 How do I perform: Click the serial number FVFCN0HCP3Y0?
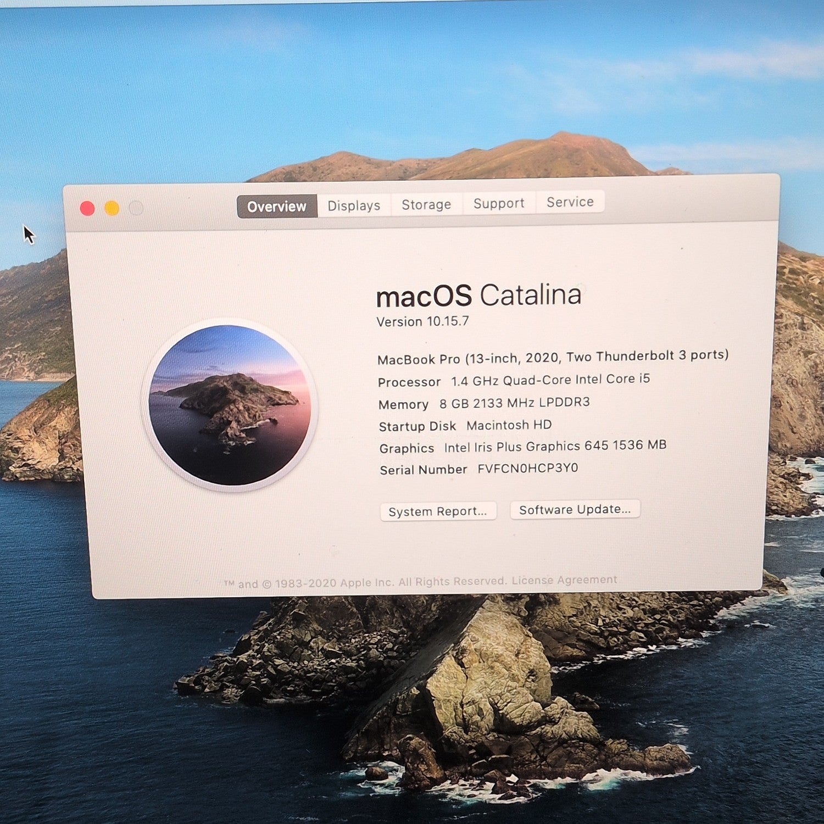(x=528, y=469)
